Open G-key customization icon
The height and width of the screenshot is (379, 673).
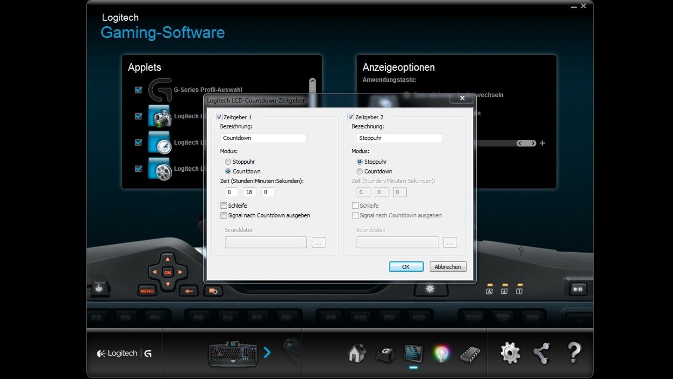pyautogui.click(x=386, y=354)
